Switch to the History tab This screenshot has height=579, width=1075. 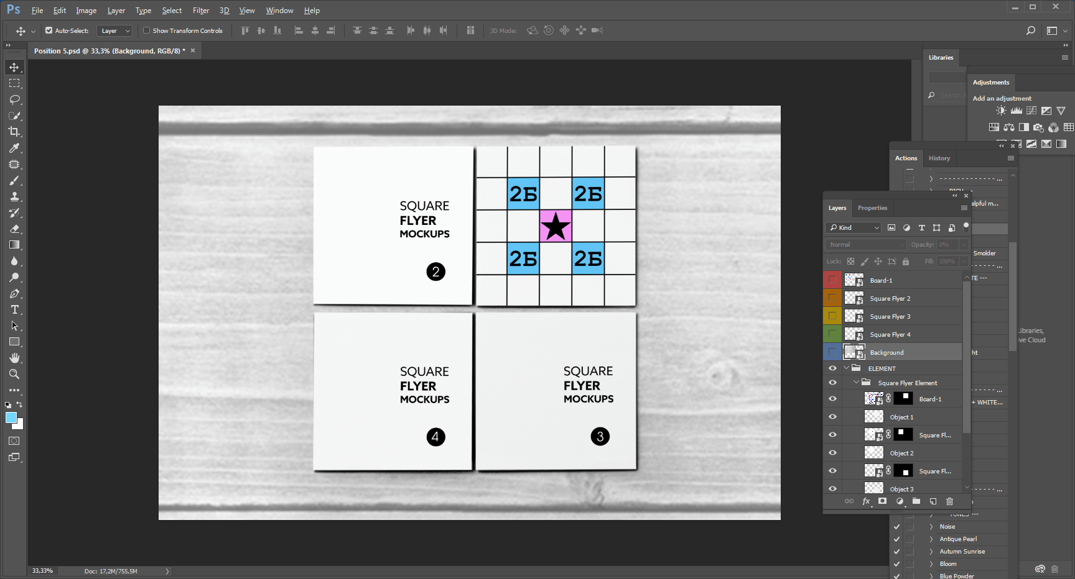click(939, 158)
